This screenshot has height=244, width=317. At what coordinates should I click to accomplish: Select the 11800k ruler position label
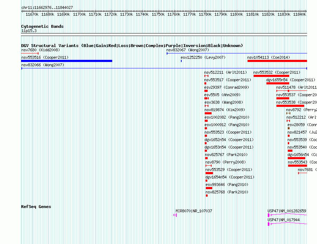point(237,14)
